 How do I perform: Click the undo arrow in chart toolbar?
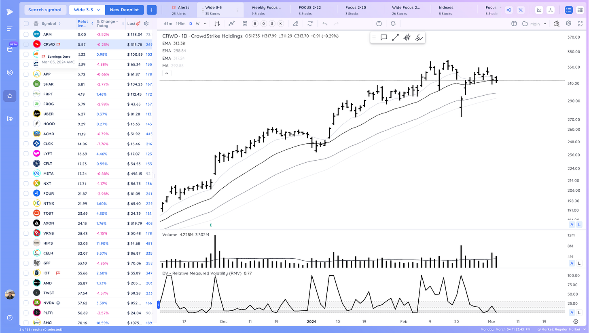[324, 24]
